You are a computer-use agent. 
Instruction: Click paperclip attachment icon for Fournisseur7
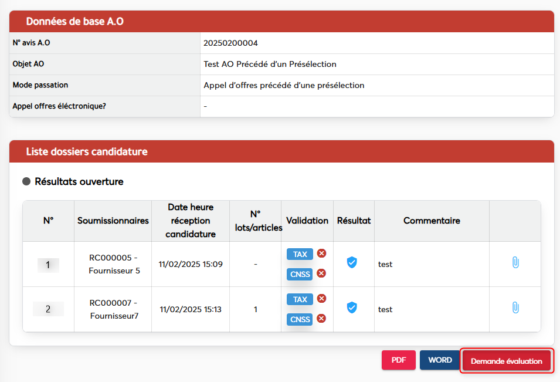coord(515,307)
